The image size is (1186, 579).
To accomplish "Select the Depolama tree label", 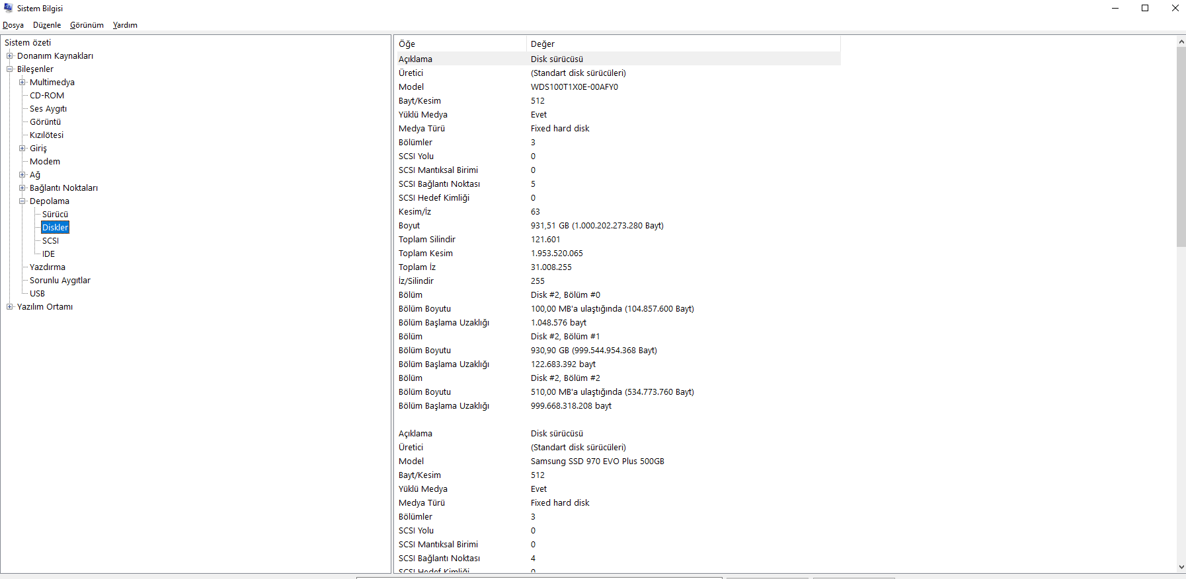I will [x=50, y=201].
